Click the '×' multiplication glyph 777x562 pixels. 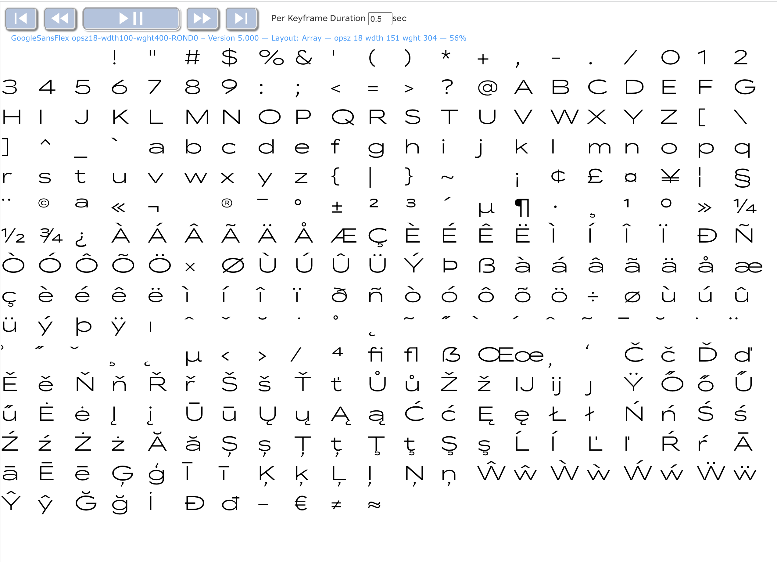click(x=190, y=267)
